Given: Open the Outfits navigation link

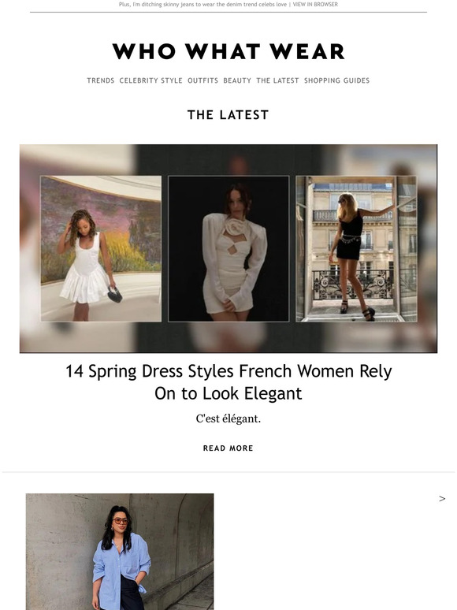Looking at the screenshot, I should (x=203, y=80).
